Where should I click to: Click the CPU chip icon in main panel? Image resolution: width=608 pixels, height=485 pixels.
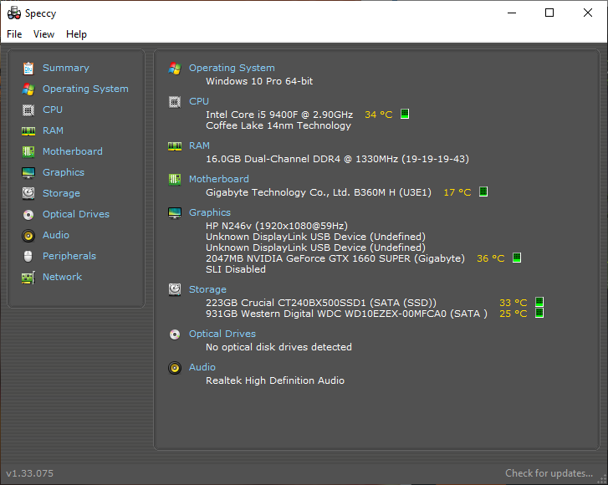pos(175,102)
